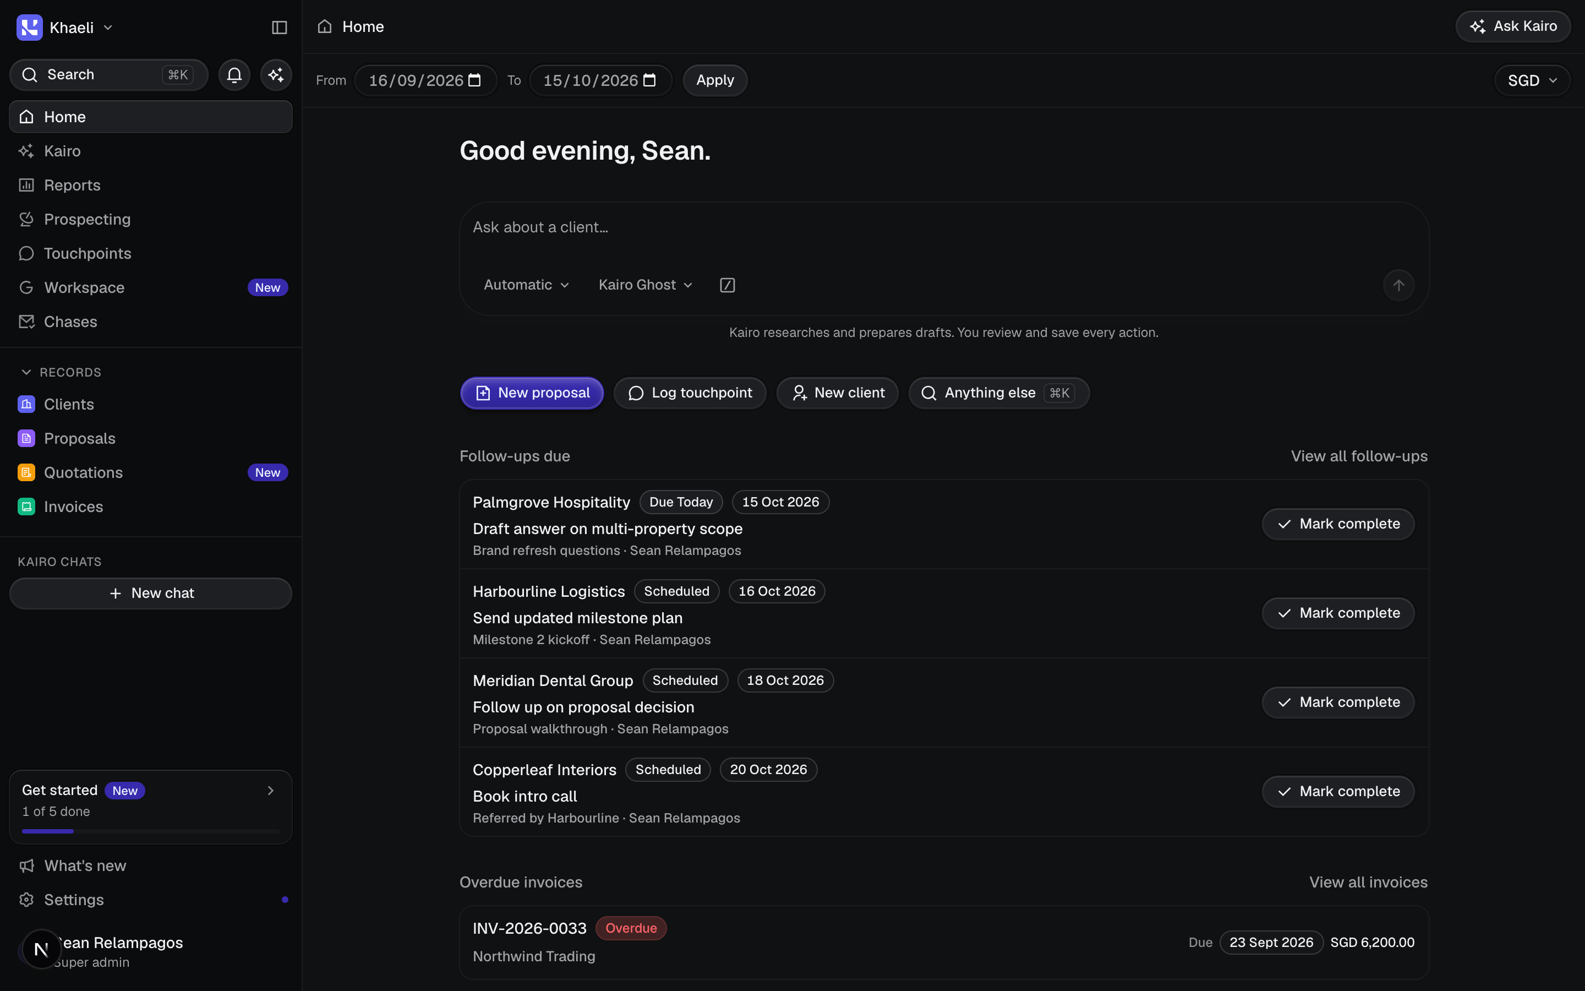The image size is (1585, 991).
Task: Open the Automatic mode dropdown
Action: (527, 285)
